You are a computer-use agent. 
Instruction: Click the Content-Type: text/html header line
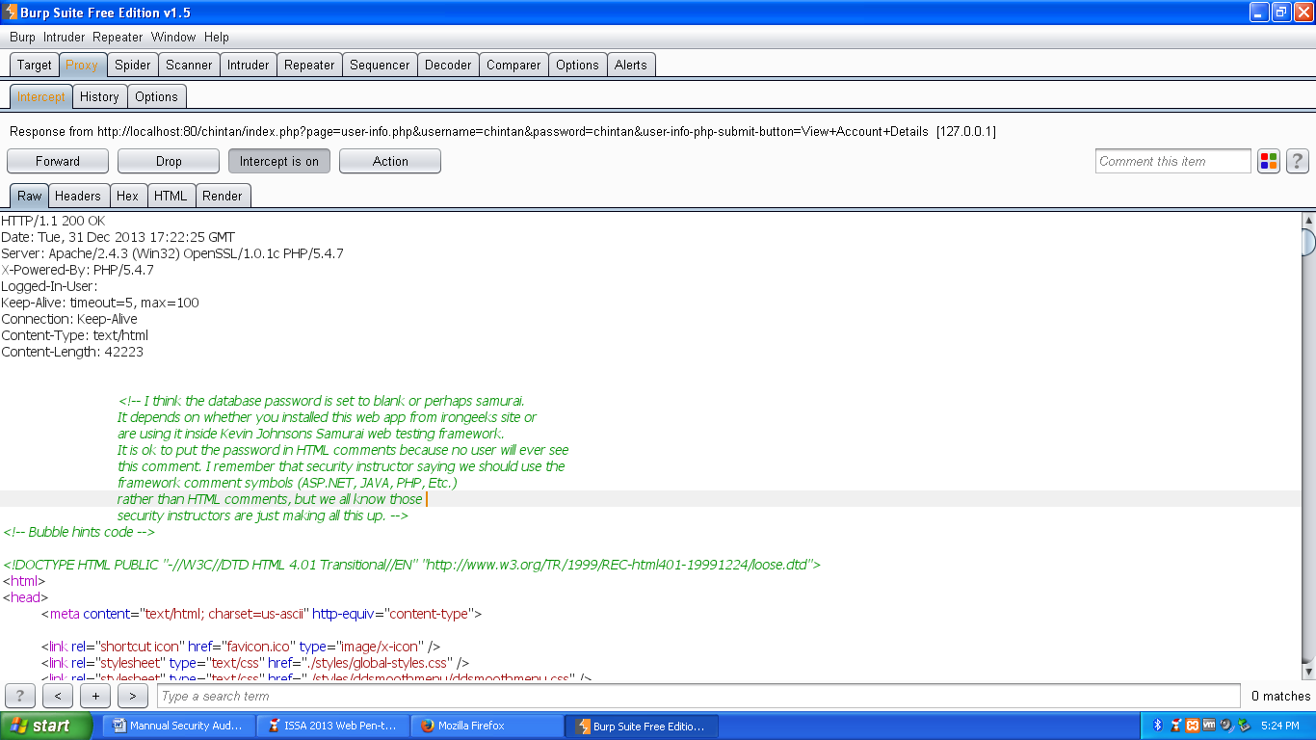75,335
